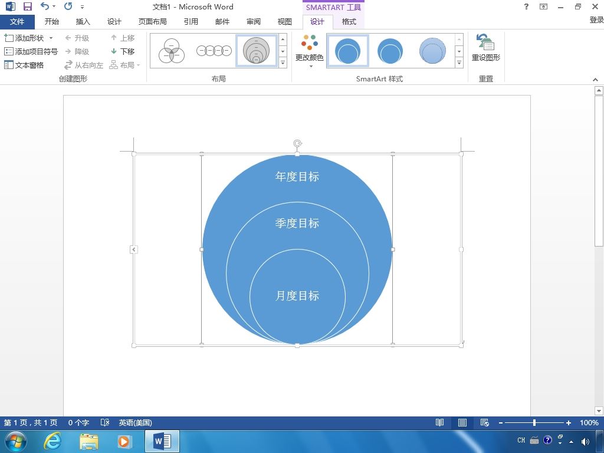Click 100% zoom level
This screenshot has width=604, height=453.
(x=589, y=422)
